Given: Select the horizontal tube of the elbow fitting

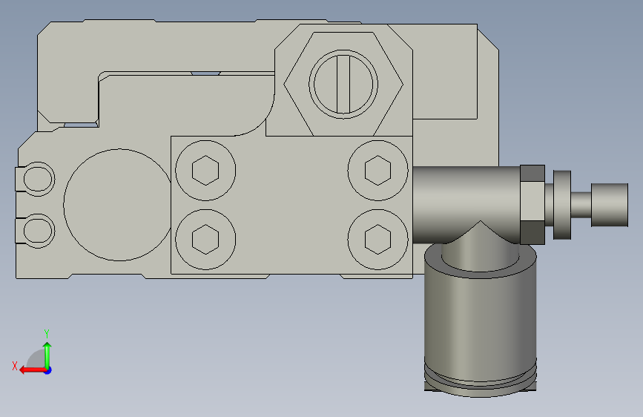Looking at the screenshot, I should pos(466,204).
